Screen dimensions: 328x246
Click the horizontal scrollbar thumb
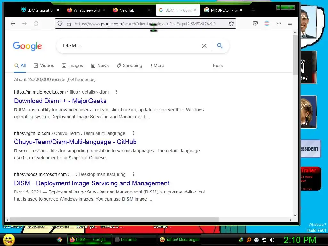(x=114, y=220)
